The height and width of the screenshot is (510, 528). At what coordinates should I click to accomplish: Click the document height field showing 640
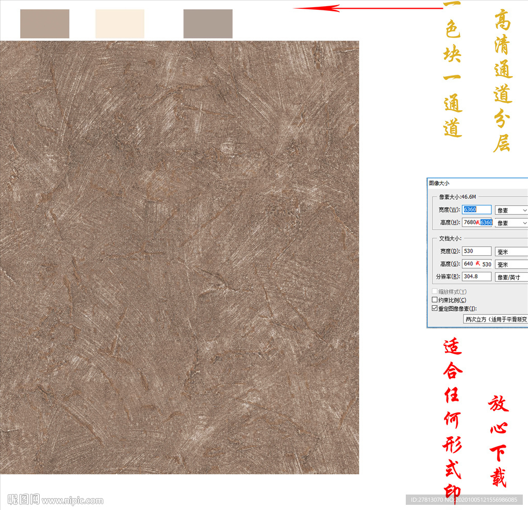[477, 264]
